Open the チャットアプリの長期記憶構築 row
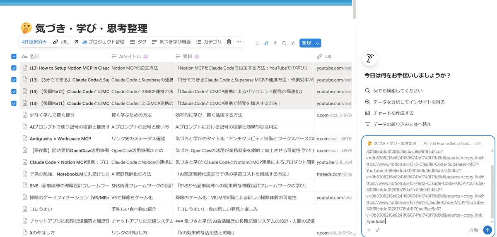This screenshot has height=237, width=497. pyautogui.click(x=69, y=221)
